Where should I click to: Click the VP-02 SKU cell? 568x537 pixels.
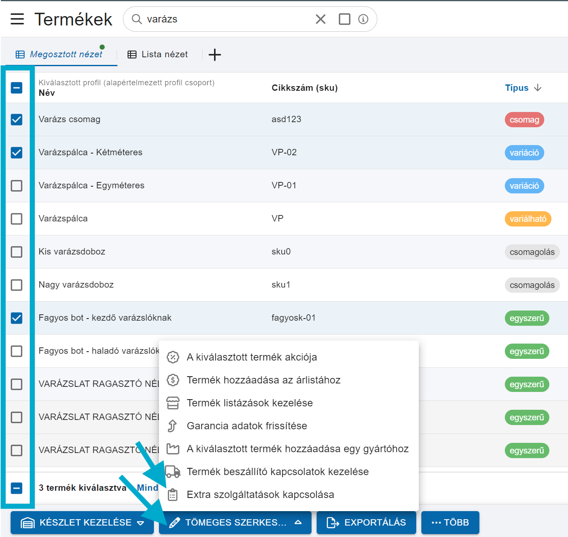284,152
